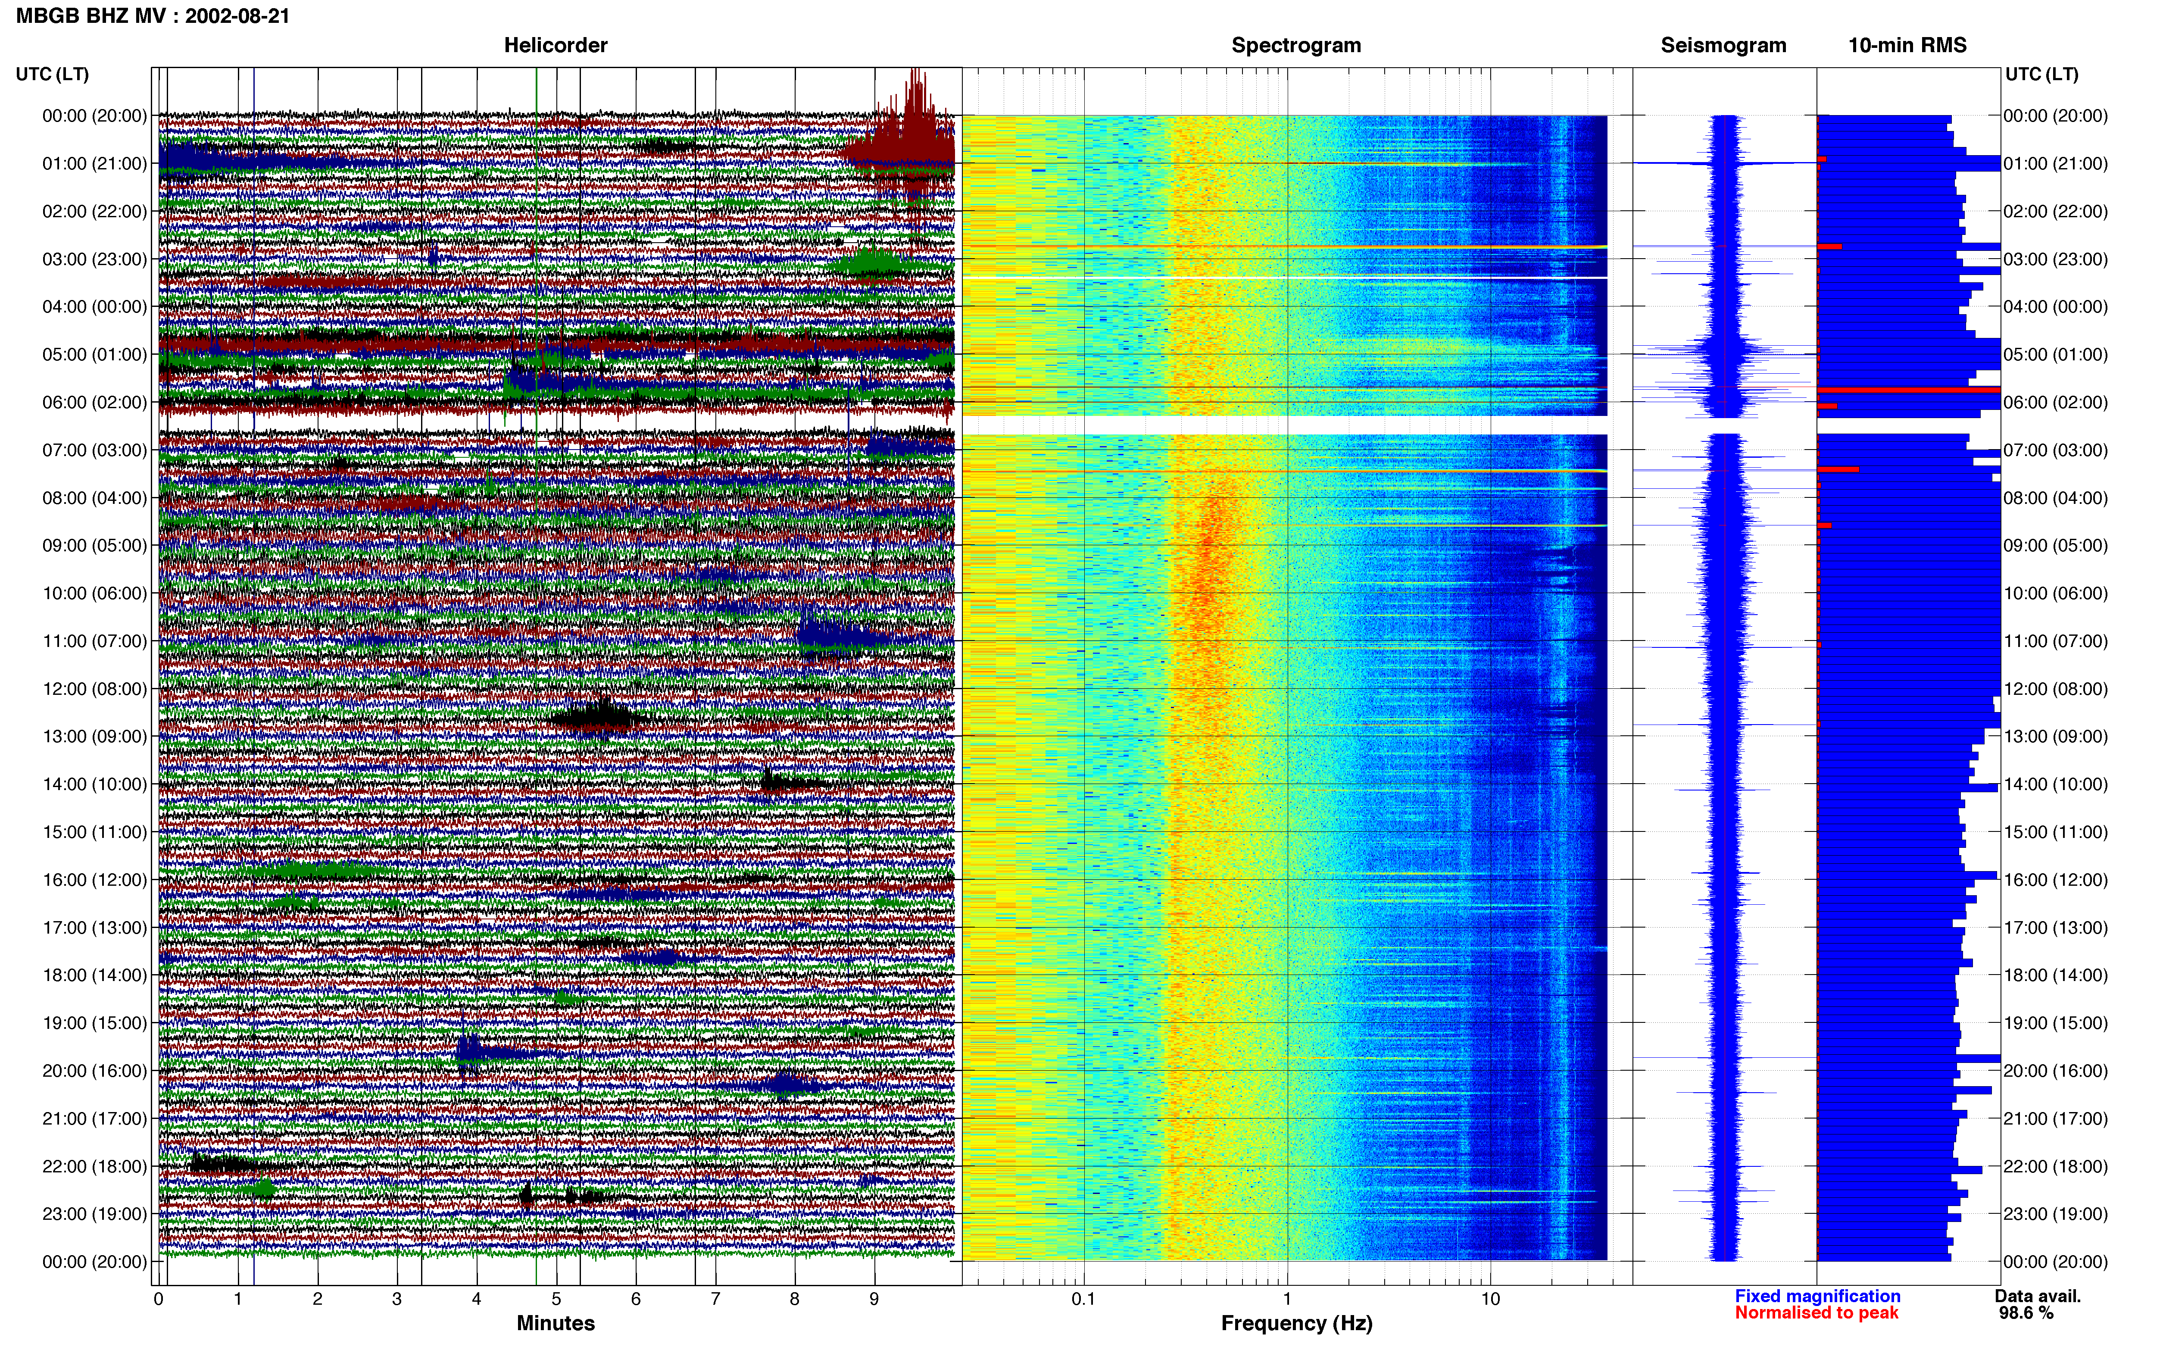Click RMS-side time label 18:00 (14:00)
The height and width of the screenshot is (1353, 2163).
2056,975
